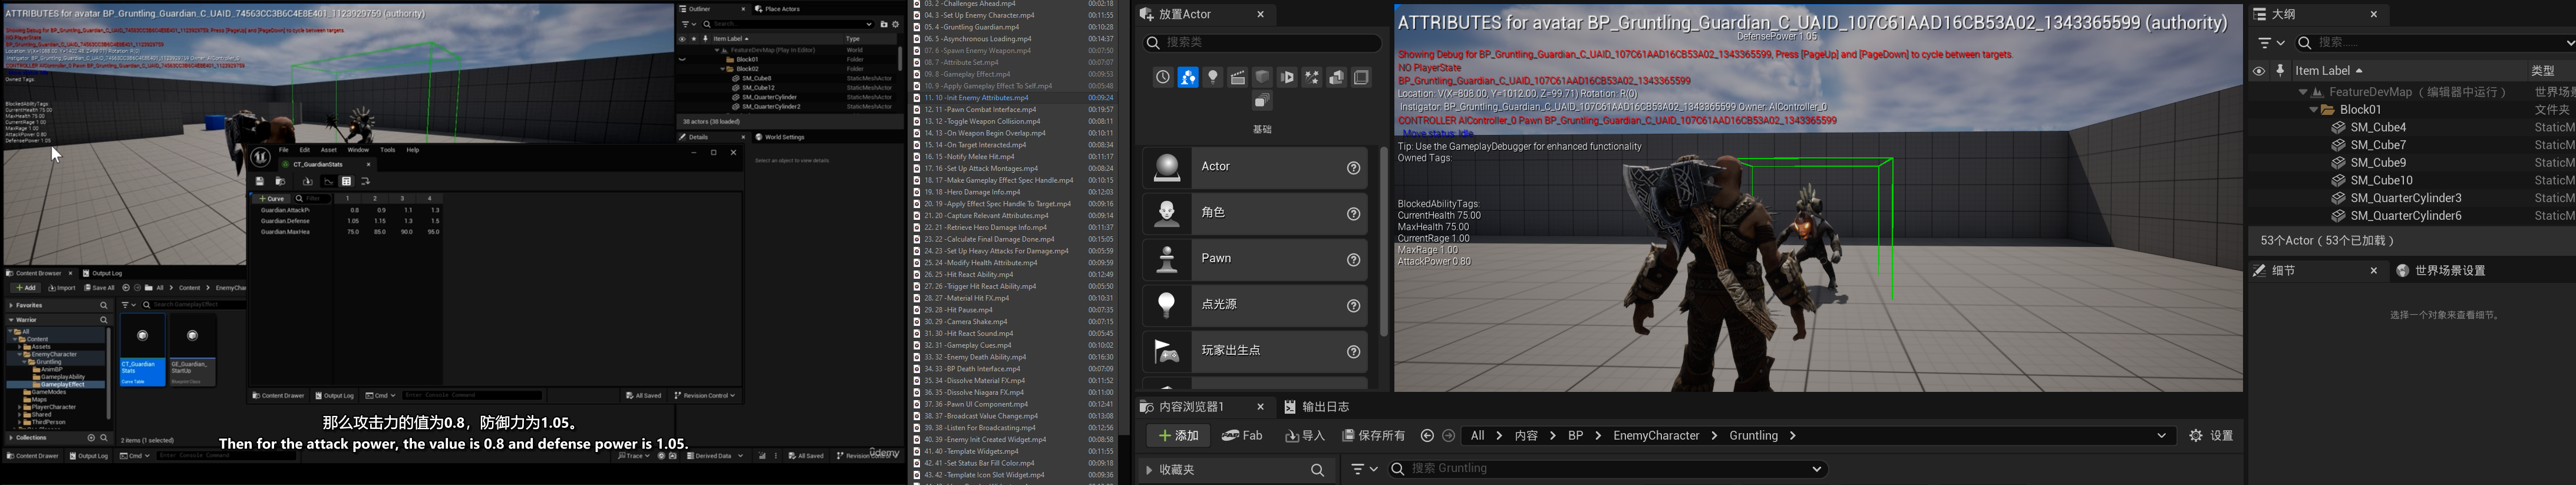Viewport: 2576px width, 485px height.
Task: Select the Shapes cube category icon
Action: click(1262, 78)
